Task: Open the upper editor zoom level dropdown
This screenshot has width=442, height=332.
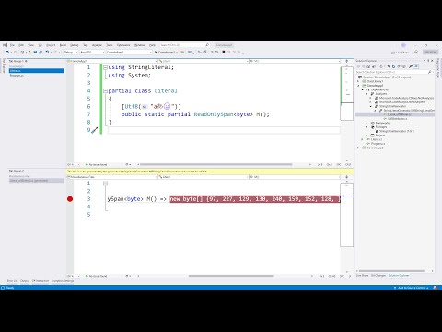Action: [74, 165]
